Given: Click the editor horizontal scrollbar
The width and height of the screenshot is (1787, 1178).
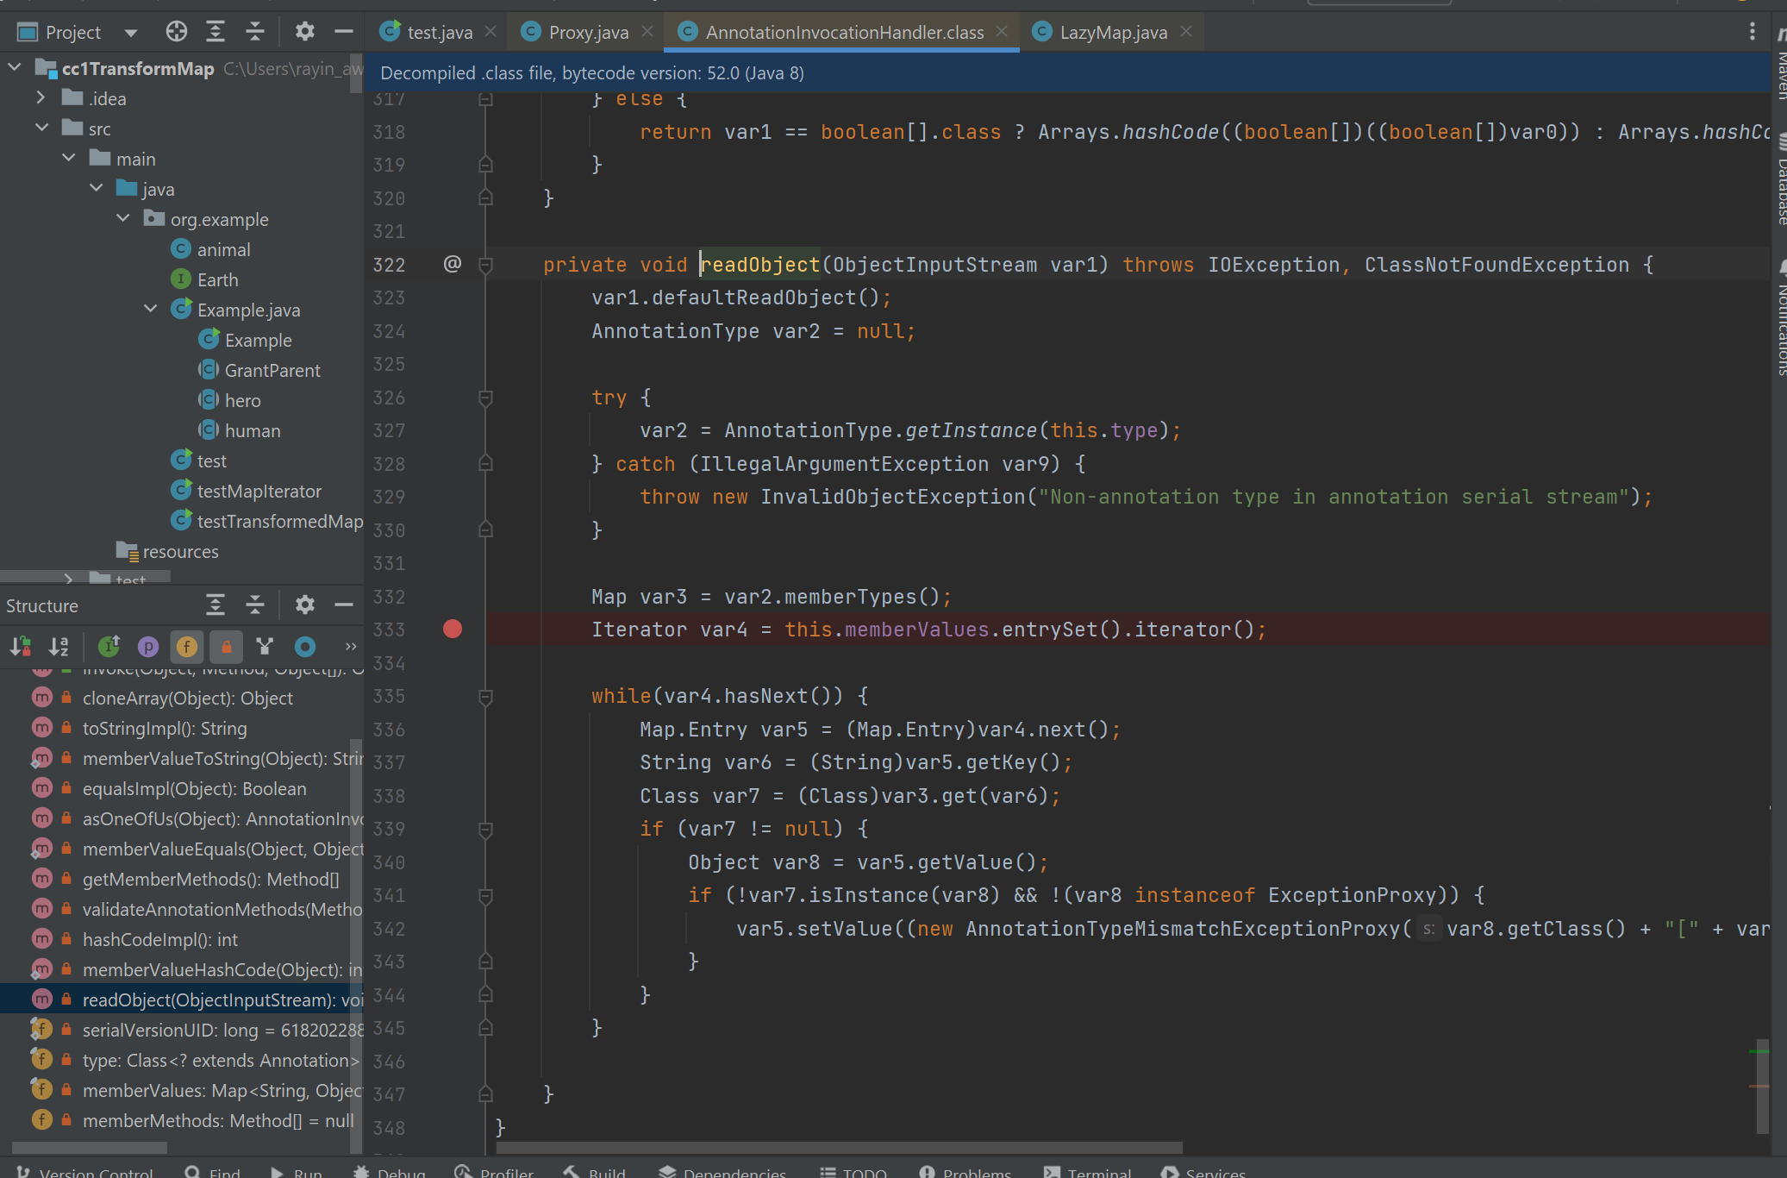Looking at the screenshot, I should [x=838, y=1148].
